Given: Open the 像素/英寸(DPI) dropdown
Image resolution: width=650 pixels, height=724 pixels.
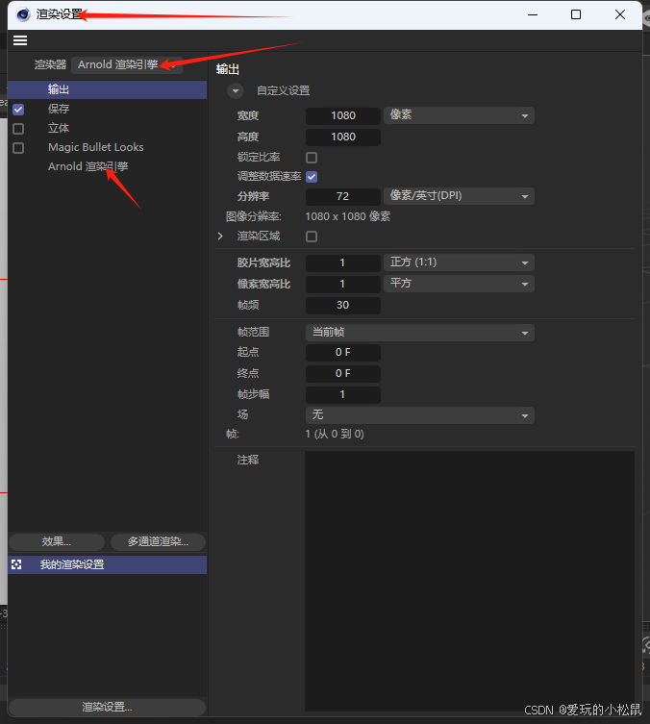Looking at the screenshot, I should click(459, 196).
